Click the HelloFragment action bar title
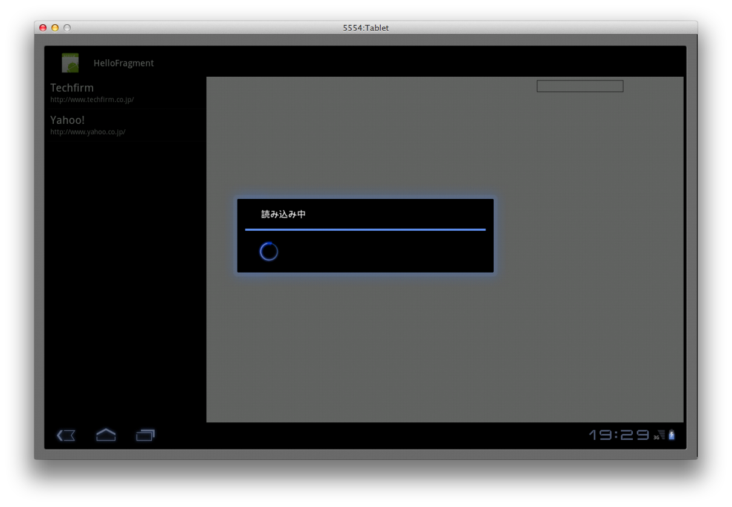This screenshot has width=732, height=507. tap(124, 63)
